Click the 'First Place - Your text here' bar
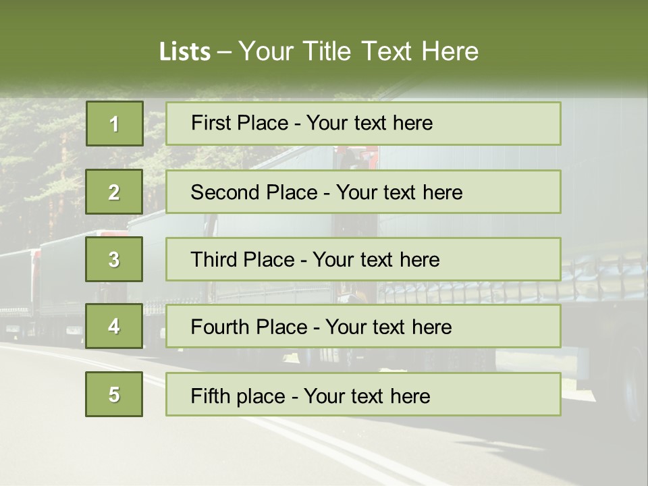The height and width of the screenshot is (486, 648). coord(363,124)
